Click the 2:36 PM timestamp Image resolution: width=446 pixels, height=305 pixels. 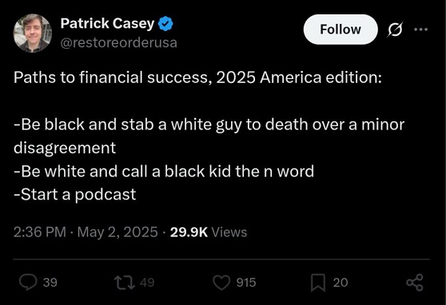pos(40,232)
